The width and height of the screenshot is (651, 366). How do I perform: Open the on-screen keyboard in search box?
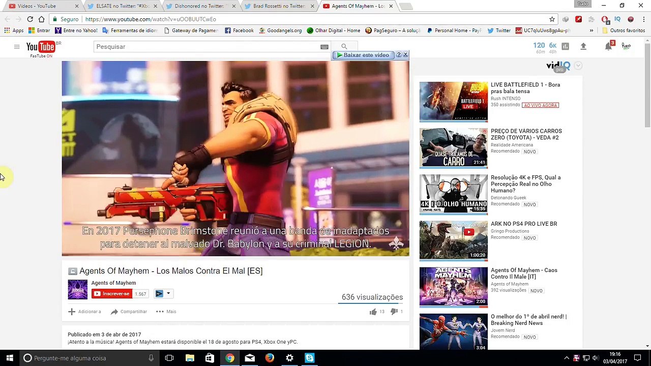[324, 47]
